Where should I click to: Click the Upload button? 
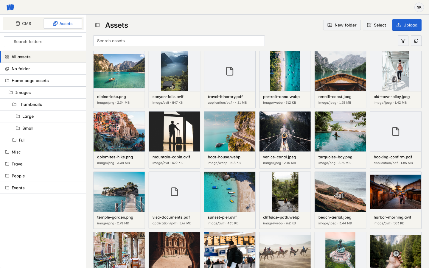click(x=407, y=25)
